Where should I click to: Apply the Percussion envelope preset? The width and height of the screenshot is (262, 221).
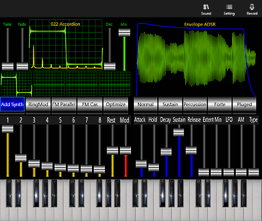(x=195, y=104)
